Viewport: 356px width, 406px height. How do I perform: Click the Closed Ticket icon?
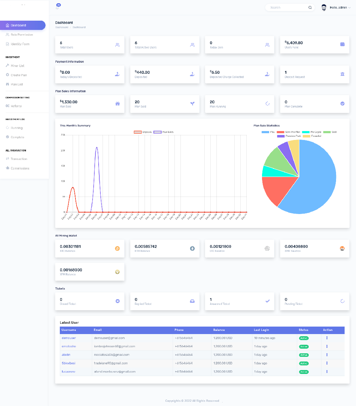117,301
